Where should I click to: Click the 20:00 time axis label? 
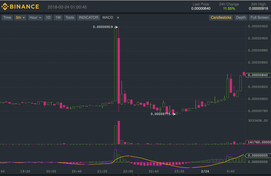(x=51, y=171)
